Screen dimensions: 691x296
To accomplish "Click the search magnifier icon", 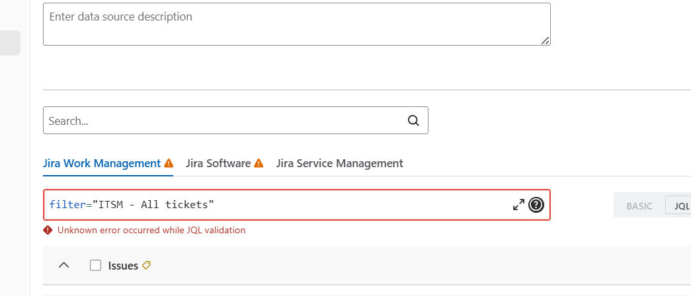I will 413,121.
